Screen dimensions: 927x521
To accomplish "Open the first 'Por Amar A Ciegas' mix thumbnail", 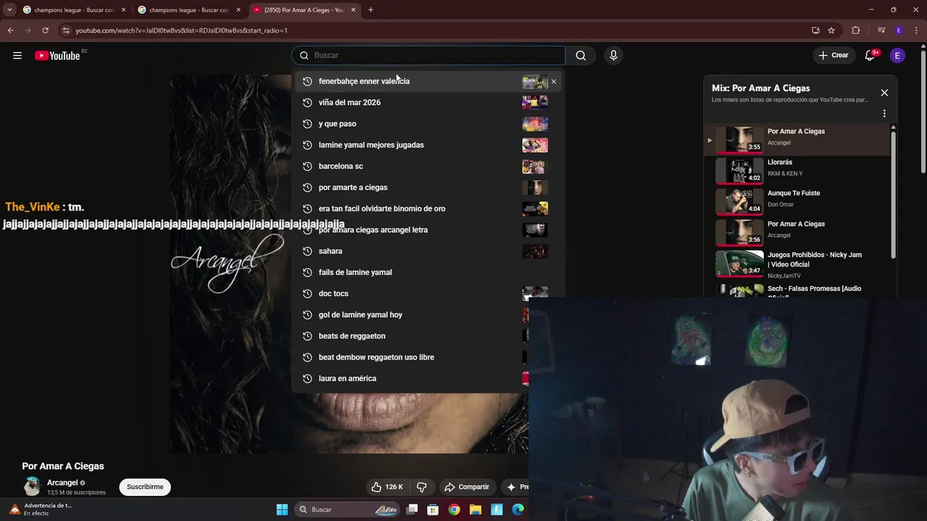I will point(739,139).
